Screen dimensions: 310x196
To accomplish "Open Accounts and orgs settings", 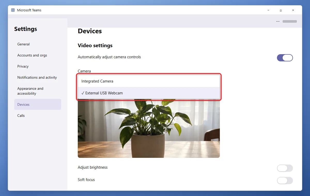I will coord(38,55).
